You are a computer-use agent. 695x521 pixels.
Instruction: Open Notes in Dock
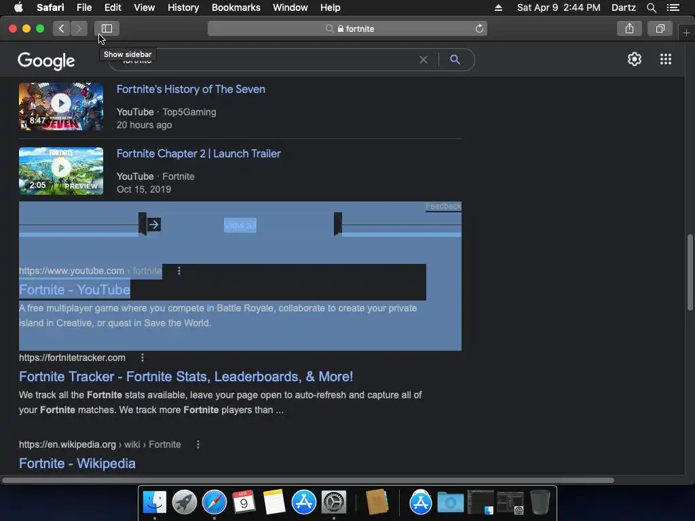(274, 503)
